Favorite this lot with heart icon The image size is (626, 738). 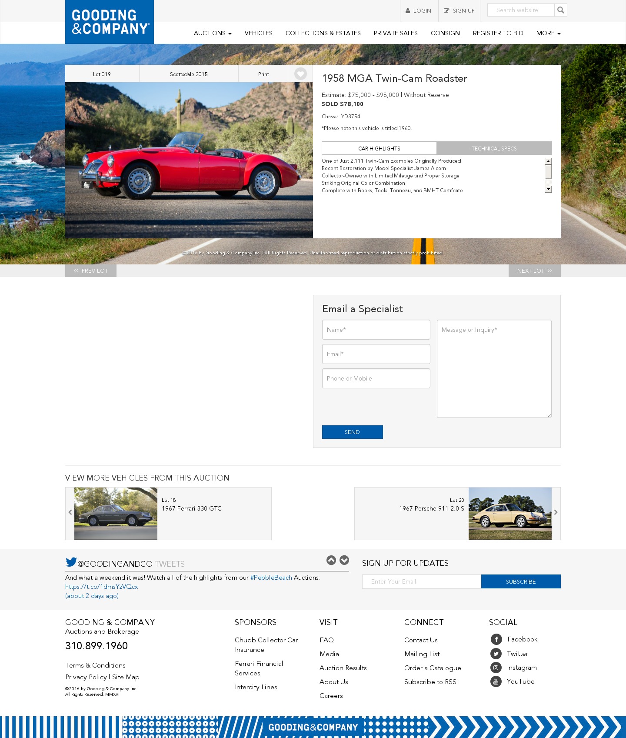(x=300, y=74)
